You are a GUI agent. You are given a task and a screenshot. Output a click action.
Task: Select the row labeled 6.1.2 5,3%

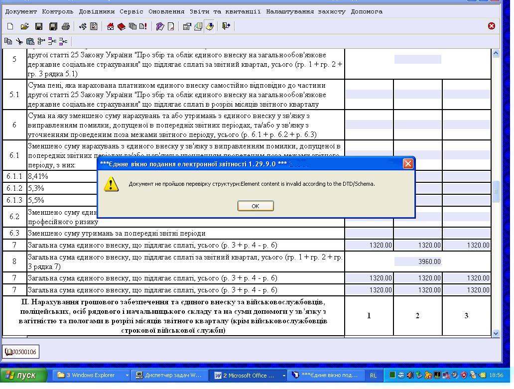tap(50, 188)
